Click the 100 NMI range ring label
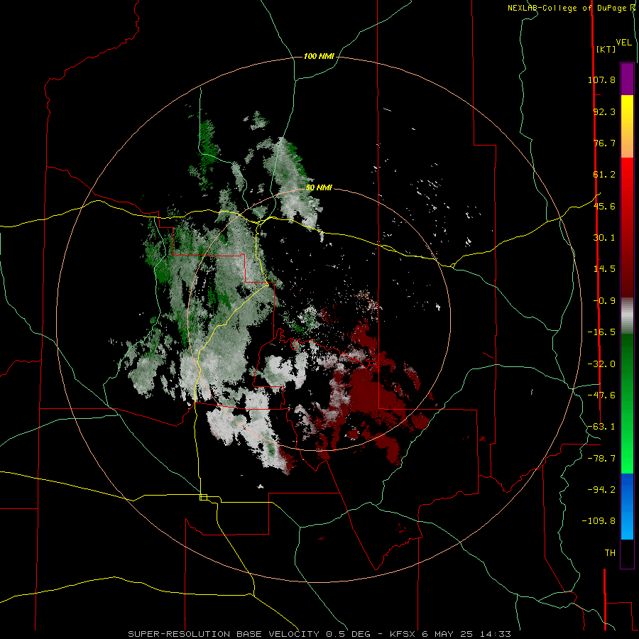 click(319, 56)
